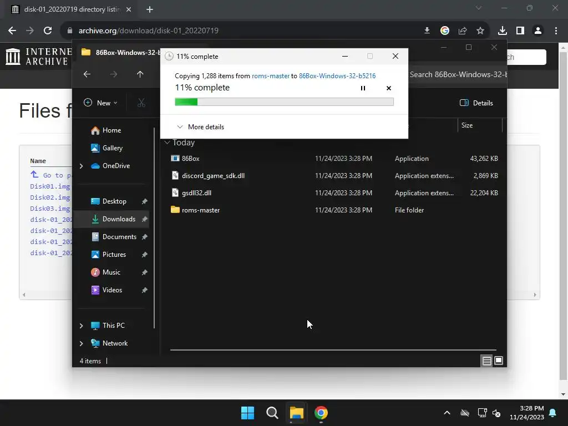568x426 pixels.
Task: Click the Search 86Box-Windows-32 box
Action: (x=458, y=75)
